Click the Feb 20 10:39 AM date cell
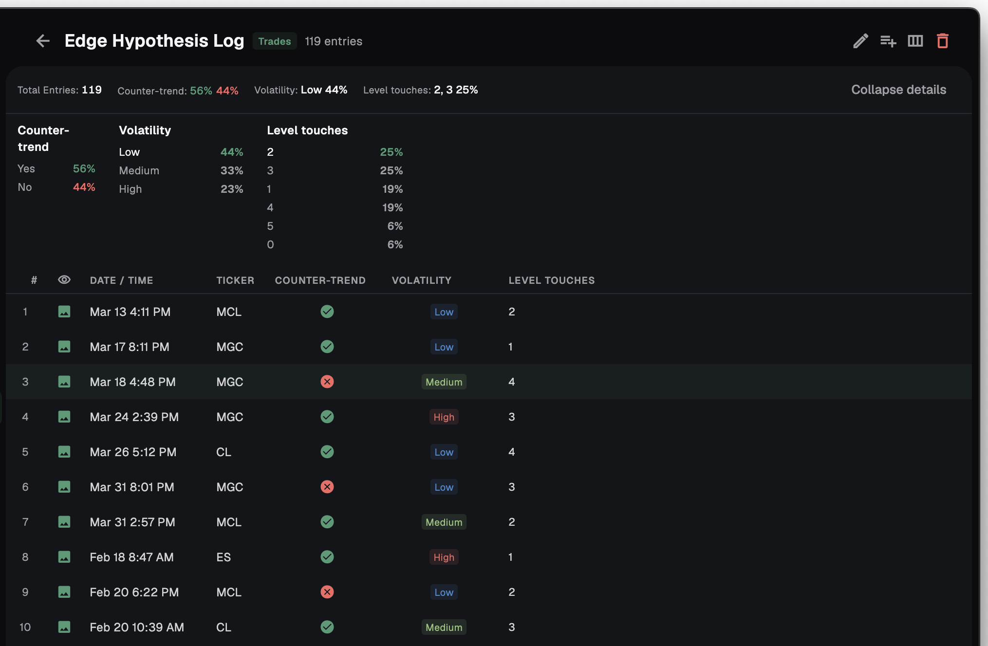Screen dimensions: 988x646 (x=137, y=628)
